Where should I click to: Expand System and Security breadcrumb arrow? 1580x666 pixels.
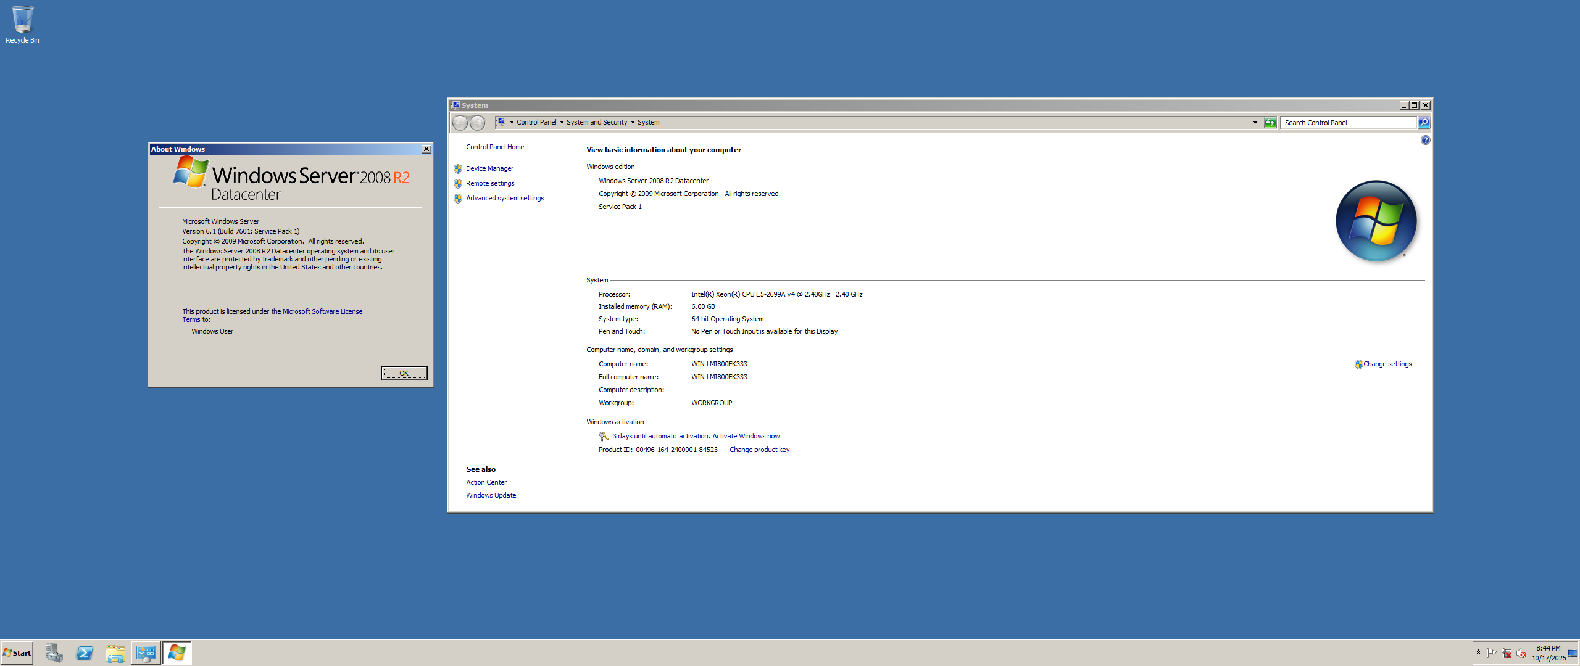click(x=633, y=123)
